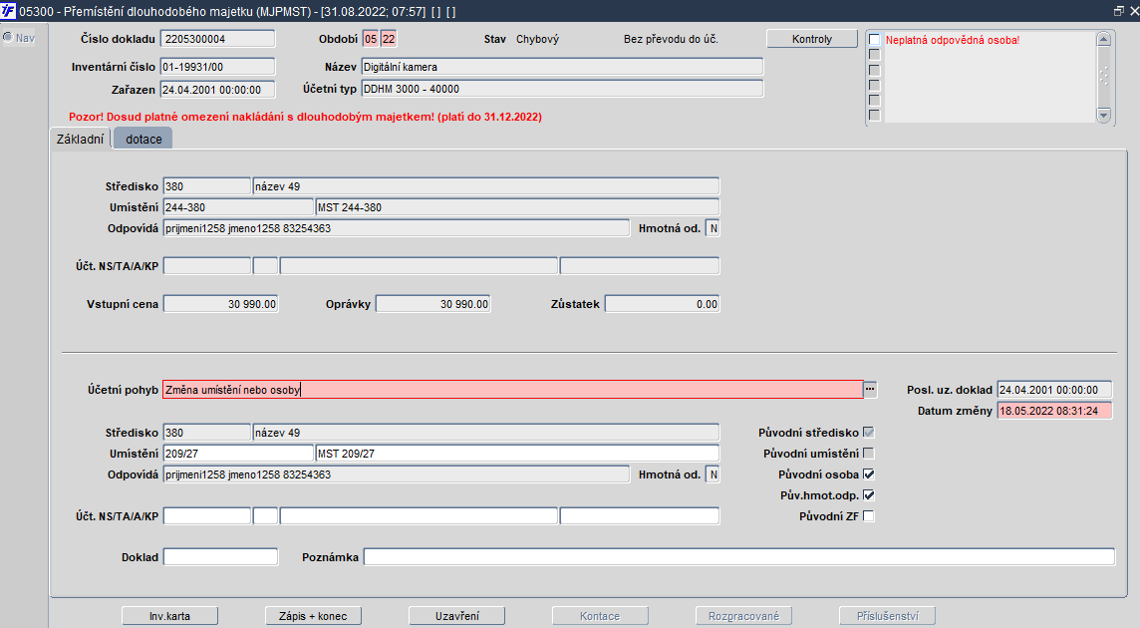Click Bez převodu do úč. text
Screen dimensions: 1140x628
click(x=671, y=39)
